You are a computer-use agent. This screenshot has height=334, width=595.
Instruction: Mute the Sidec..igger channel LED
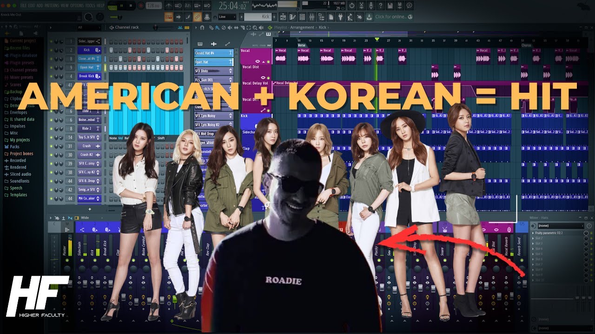[51, 41]
